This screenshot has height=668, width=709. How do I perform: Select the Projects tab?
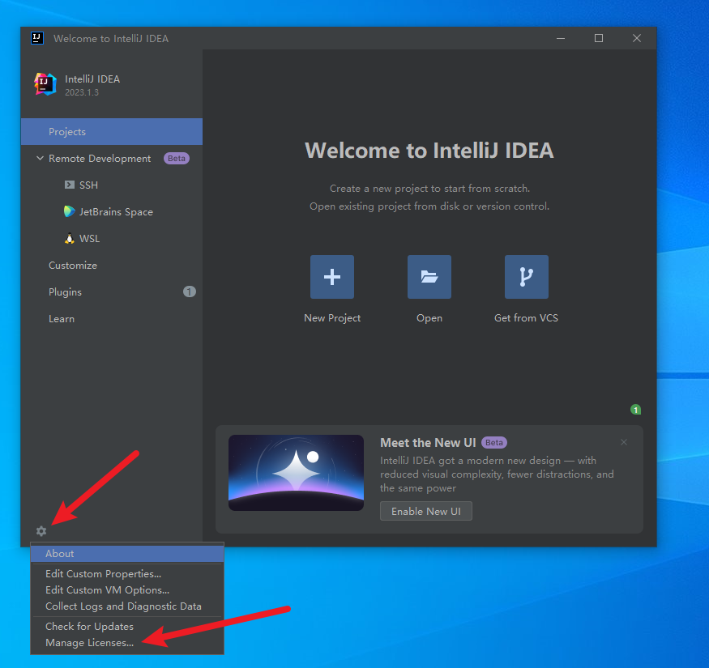pyautogui.click(x=112, y=131)
